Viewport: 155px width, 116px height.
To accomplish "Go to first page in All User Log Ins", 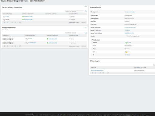I will coord(92,73).
